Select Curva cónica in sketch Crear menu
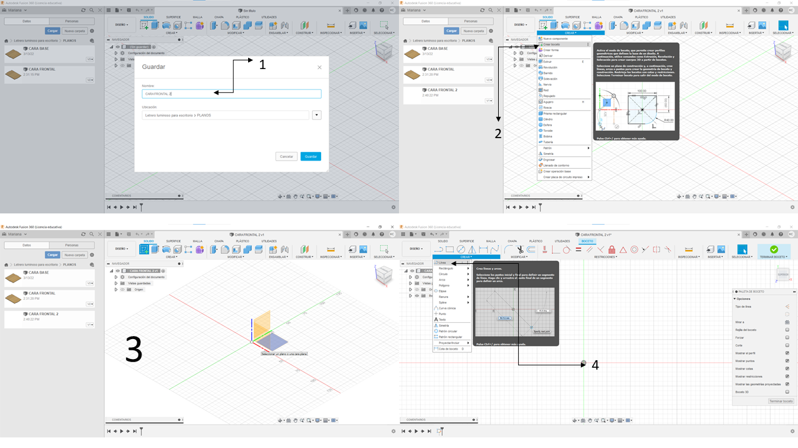Viewport: 798px width, 448px height. (x=451, y=308)
